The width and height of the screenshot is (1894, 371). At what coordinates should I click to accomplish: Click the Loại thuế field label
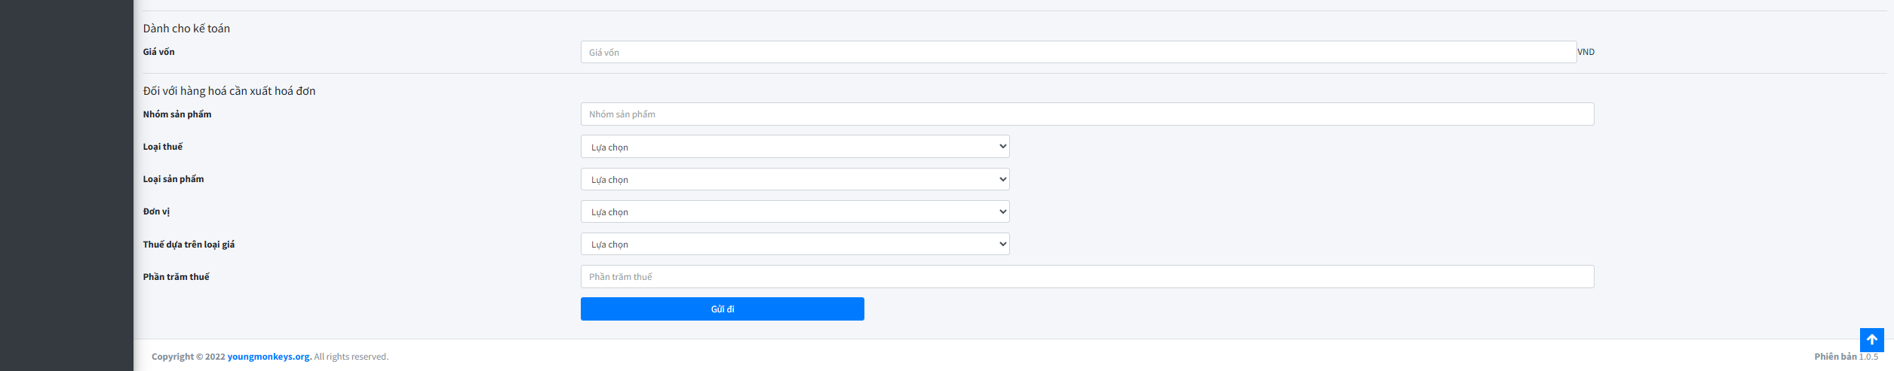point(163,147)
